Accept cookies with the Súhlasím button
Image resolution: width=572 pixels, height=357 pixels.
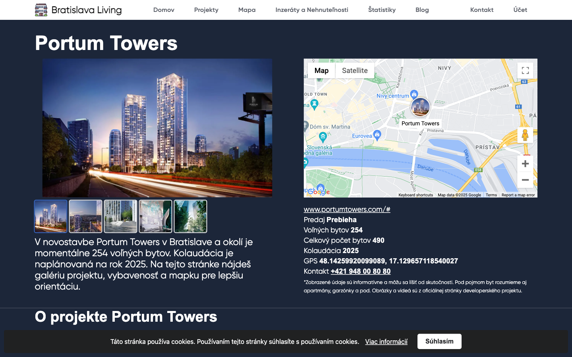pos(439,341)
